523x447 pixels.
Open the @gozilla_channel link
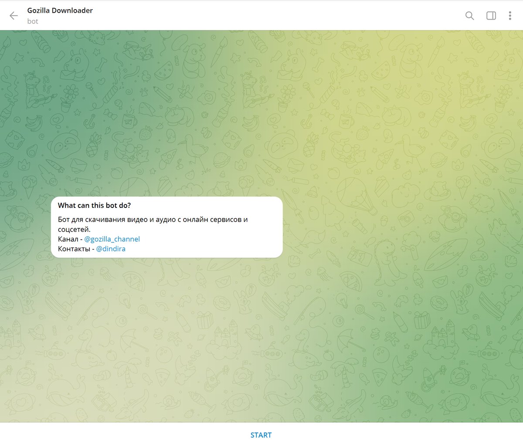click(112, 239)
